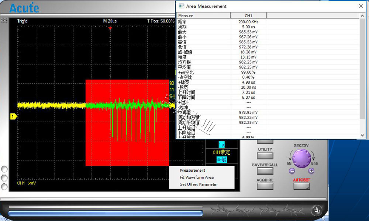This screenshot has height=221, width=369.
Task: Click the 200.00 KHz value
Action: coord(248,22)
